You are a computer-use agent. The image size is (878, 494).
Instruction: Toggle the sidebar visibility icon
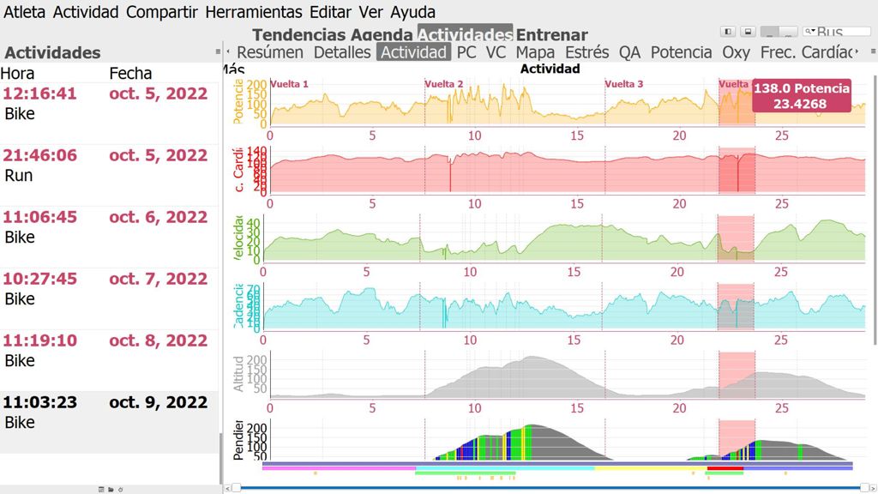tap(729, 32)
